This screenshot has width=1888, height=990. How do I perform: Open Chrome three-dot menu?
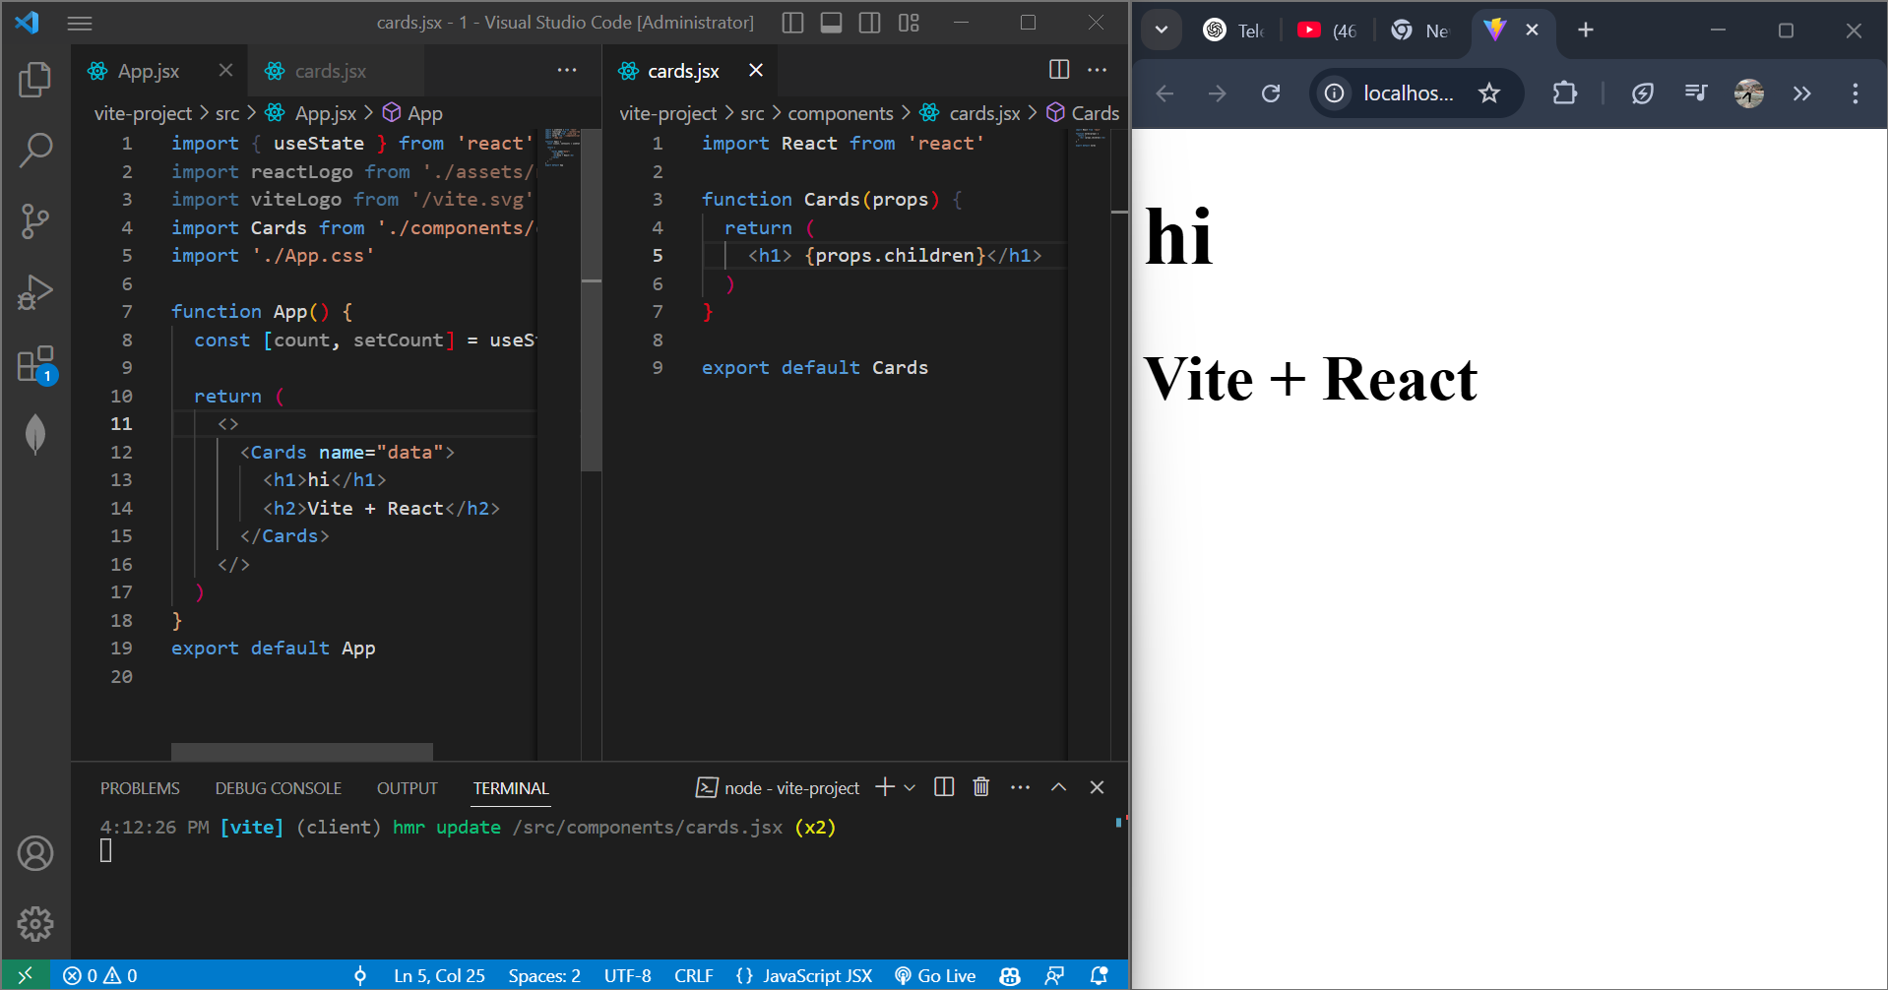click(1856, 93)
